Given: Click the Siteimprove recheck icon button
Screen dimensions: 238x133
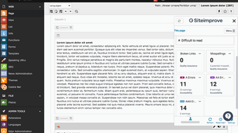Looking at the screenshot, I should coord(179,21).
